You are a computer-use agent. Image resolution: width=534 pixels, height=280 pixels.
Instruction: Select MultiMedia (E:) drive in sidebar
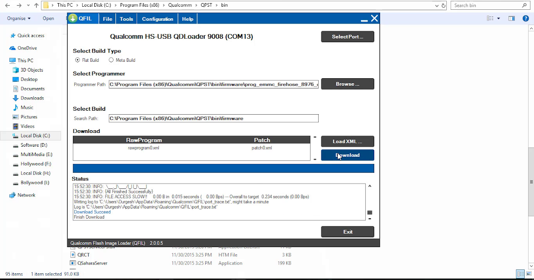(x=36, y=154)
